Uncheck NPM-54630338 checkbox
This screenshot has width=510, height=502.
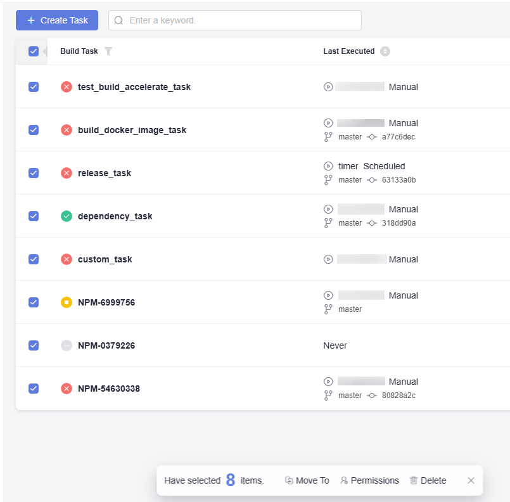[34, 389]
